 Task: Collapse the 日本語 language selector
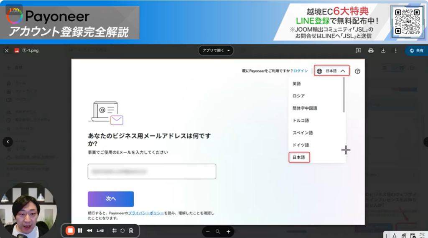click(331, 71)
